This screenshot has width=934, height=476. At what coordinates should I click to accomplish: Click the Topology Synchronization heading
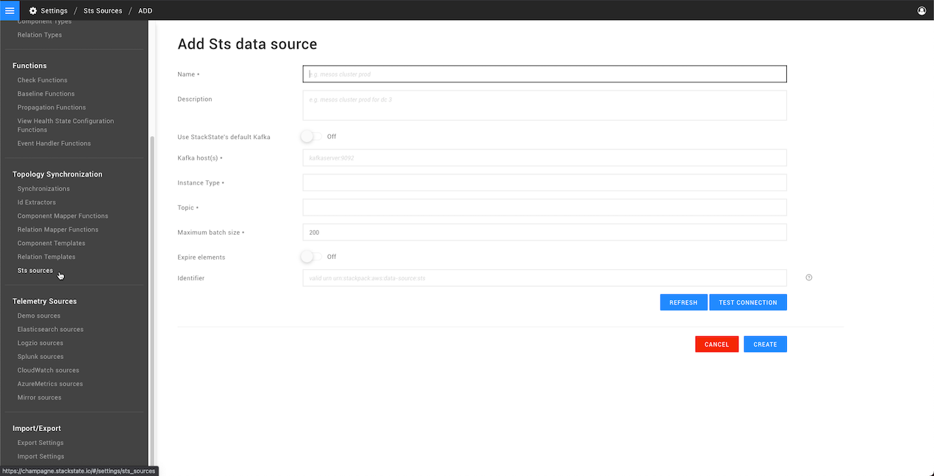coord(57,174)
